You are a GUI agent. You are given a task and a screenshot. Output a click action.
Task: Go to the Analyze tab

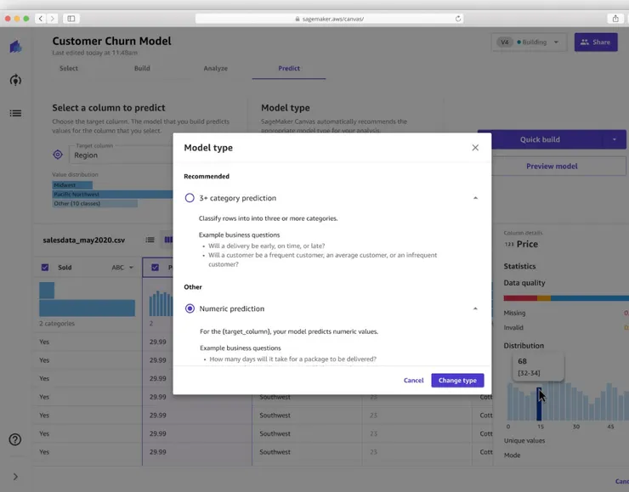(215, 68)
